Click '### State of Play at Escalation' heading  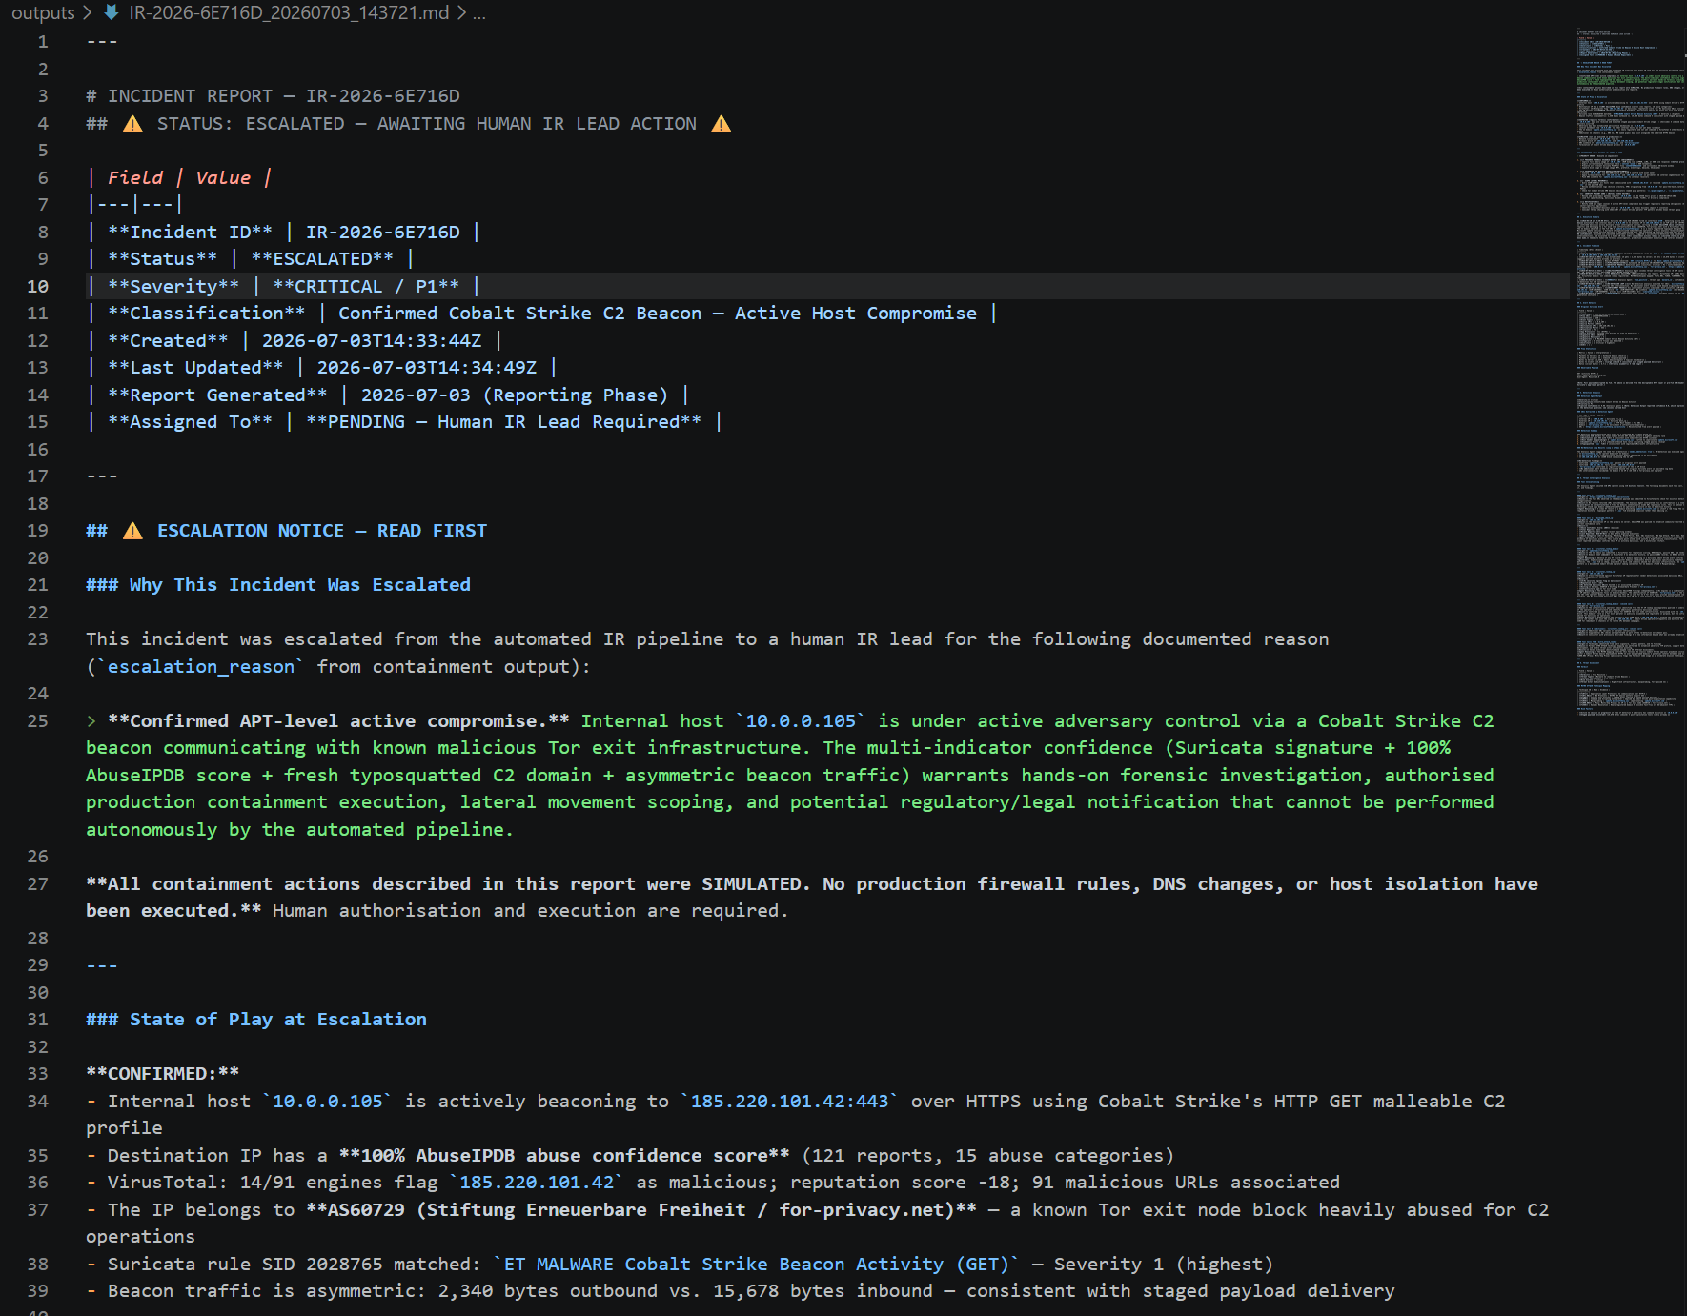256,1020
